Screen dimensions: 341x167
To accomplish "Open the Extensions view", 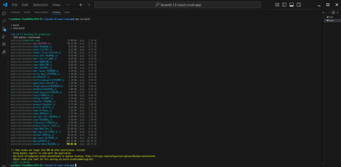I will 4,44.
